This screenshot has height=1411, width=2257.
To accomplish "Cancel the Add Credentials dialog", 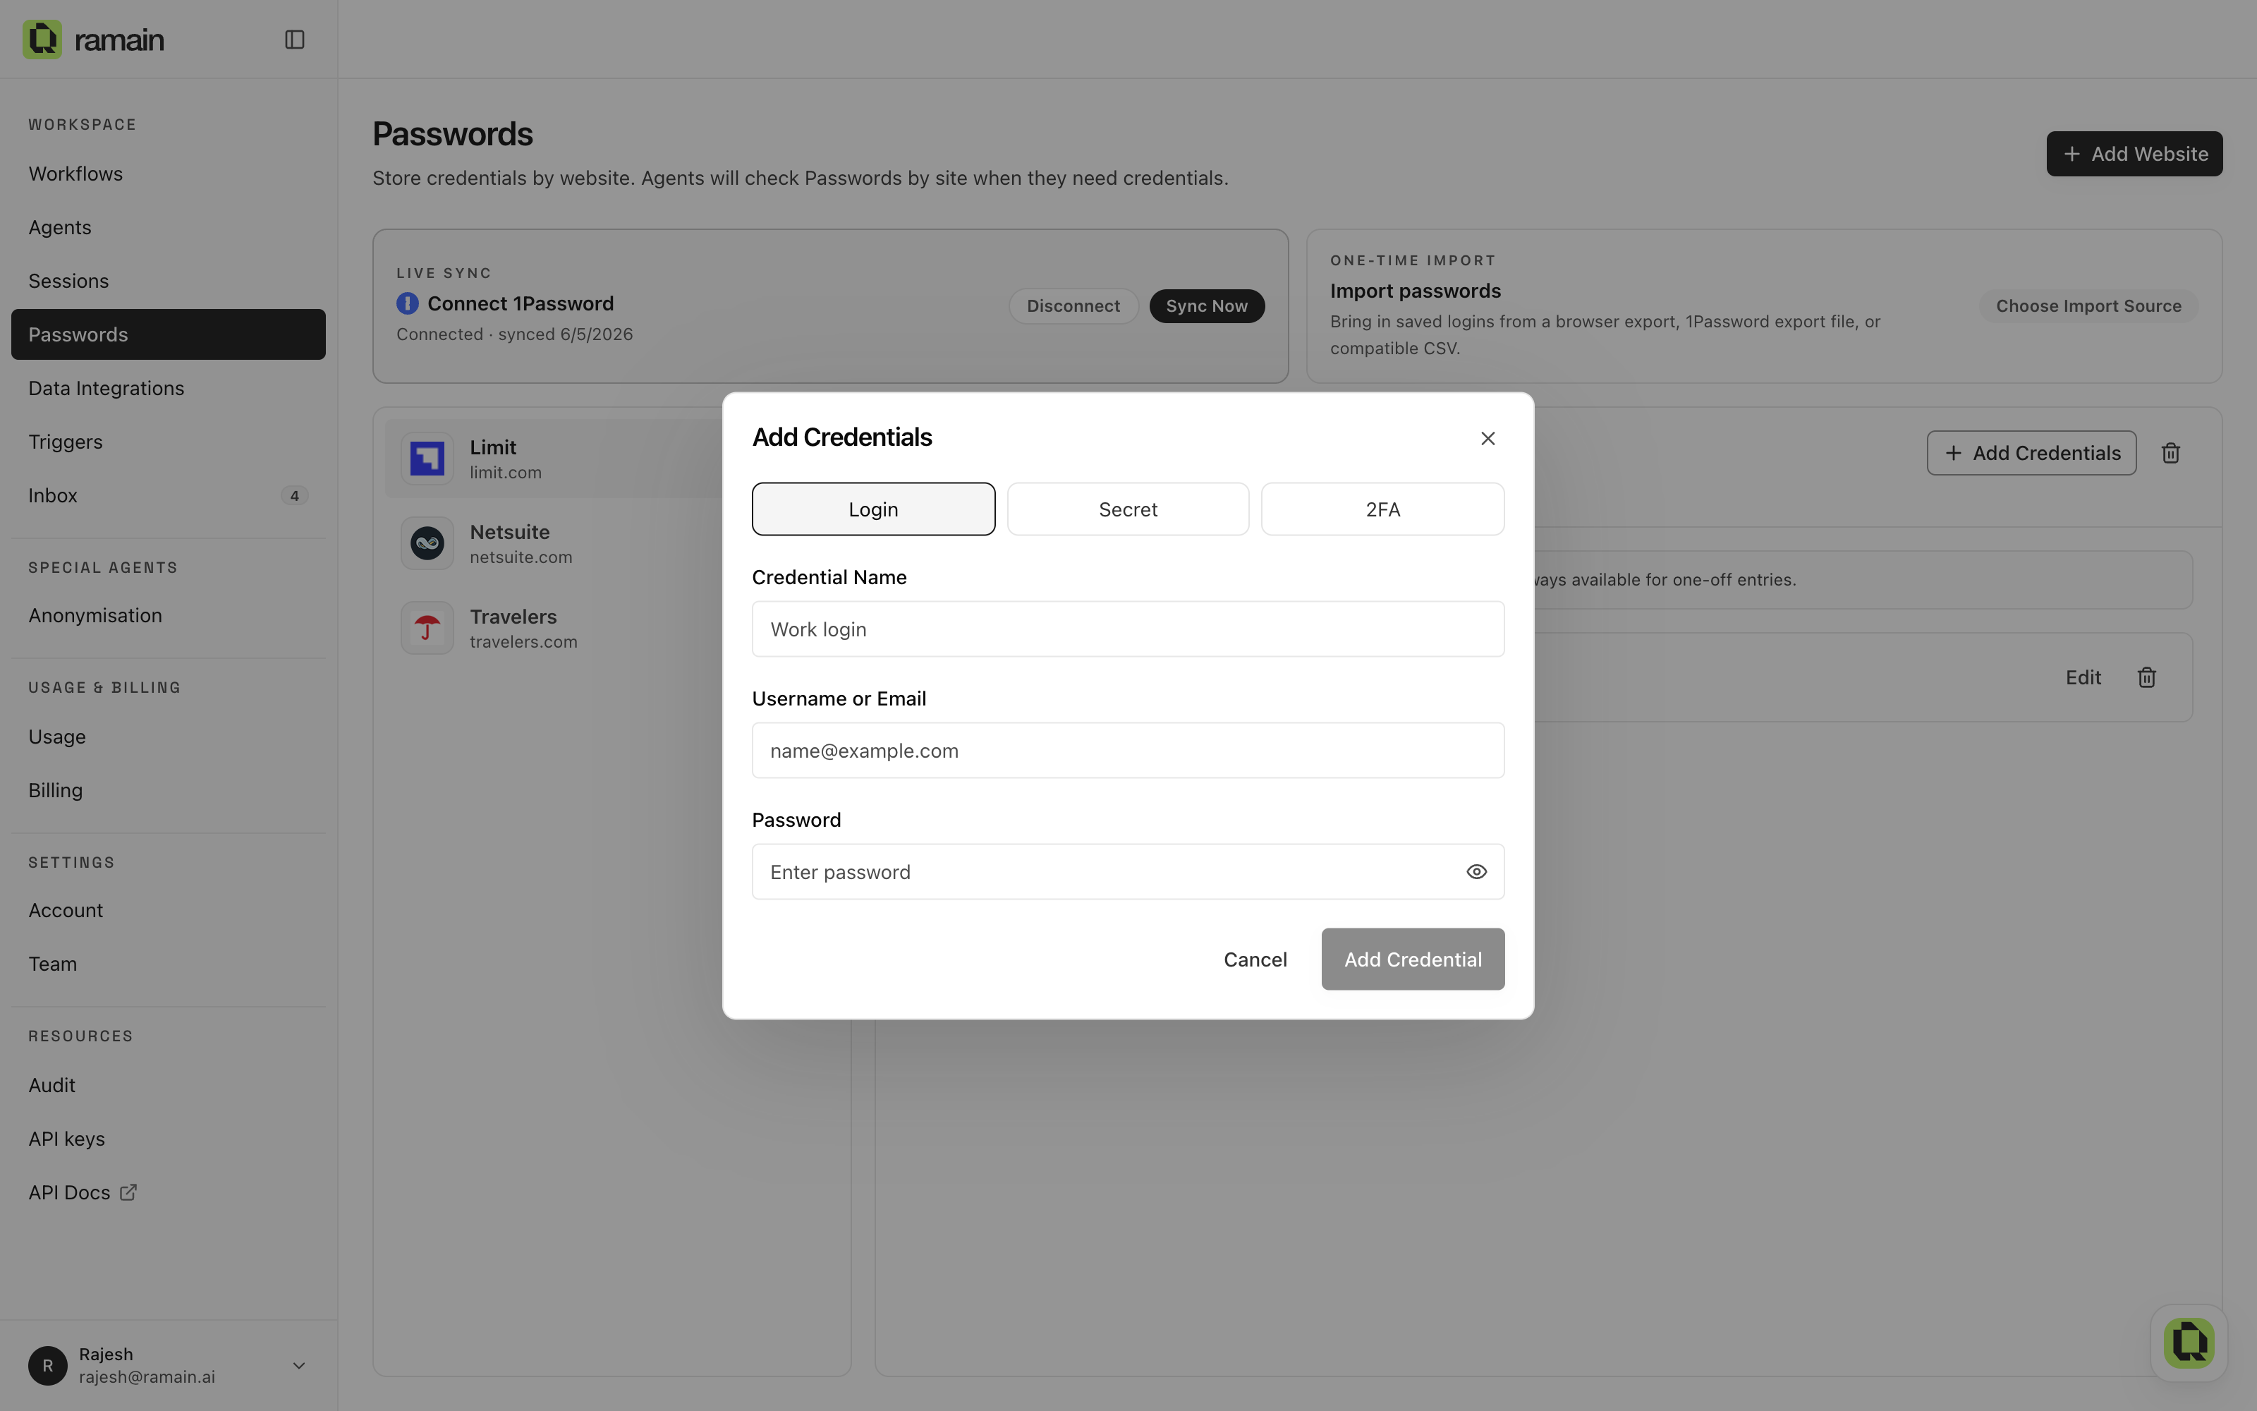I will click(x=1255, y=959).
